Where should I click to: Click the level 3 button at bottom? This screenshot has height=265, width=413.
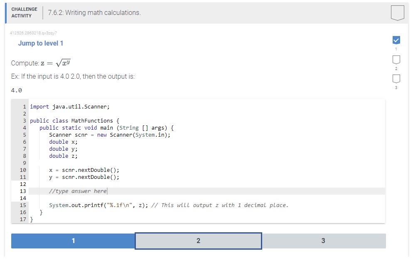click(x=323, y=241)
